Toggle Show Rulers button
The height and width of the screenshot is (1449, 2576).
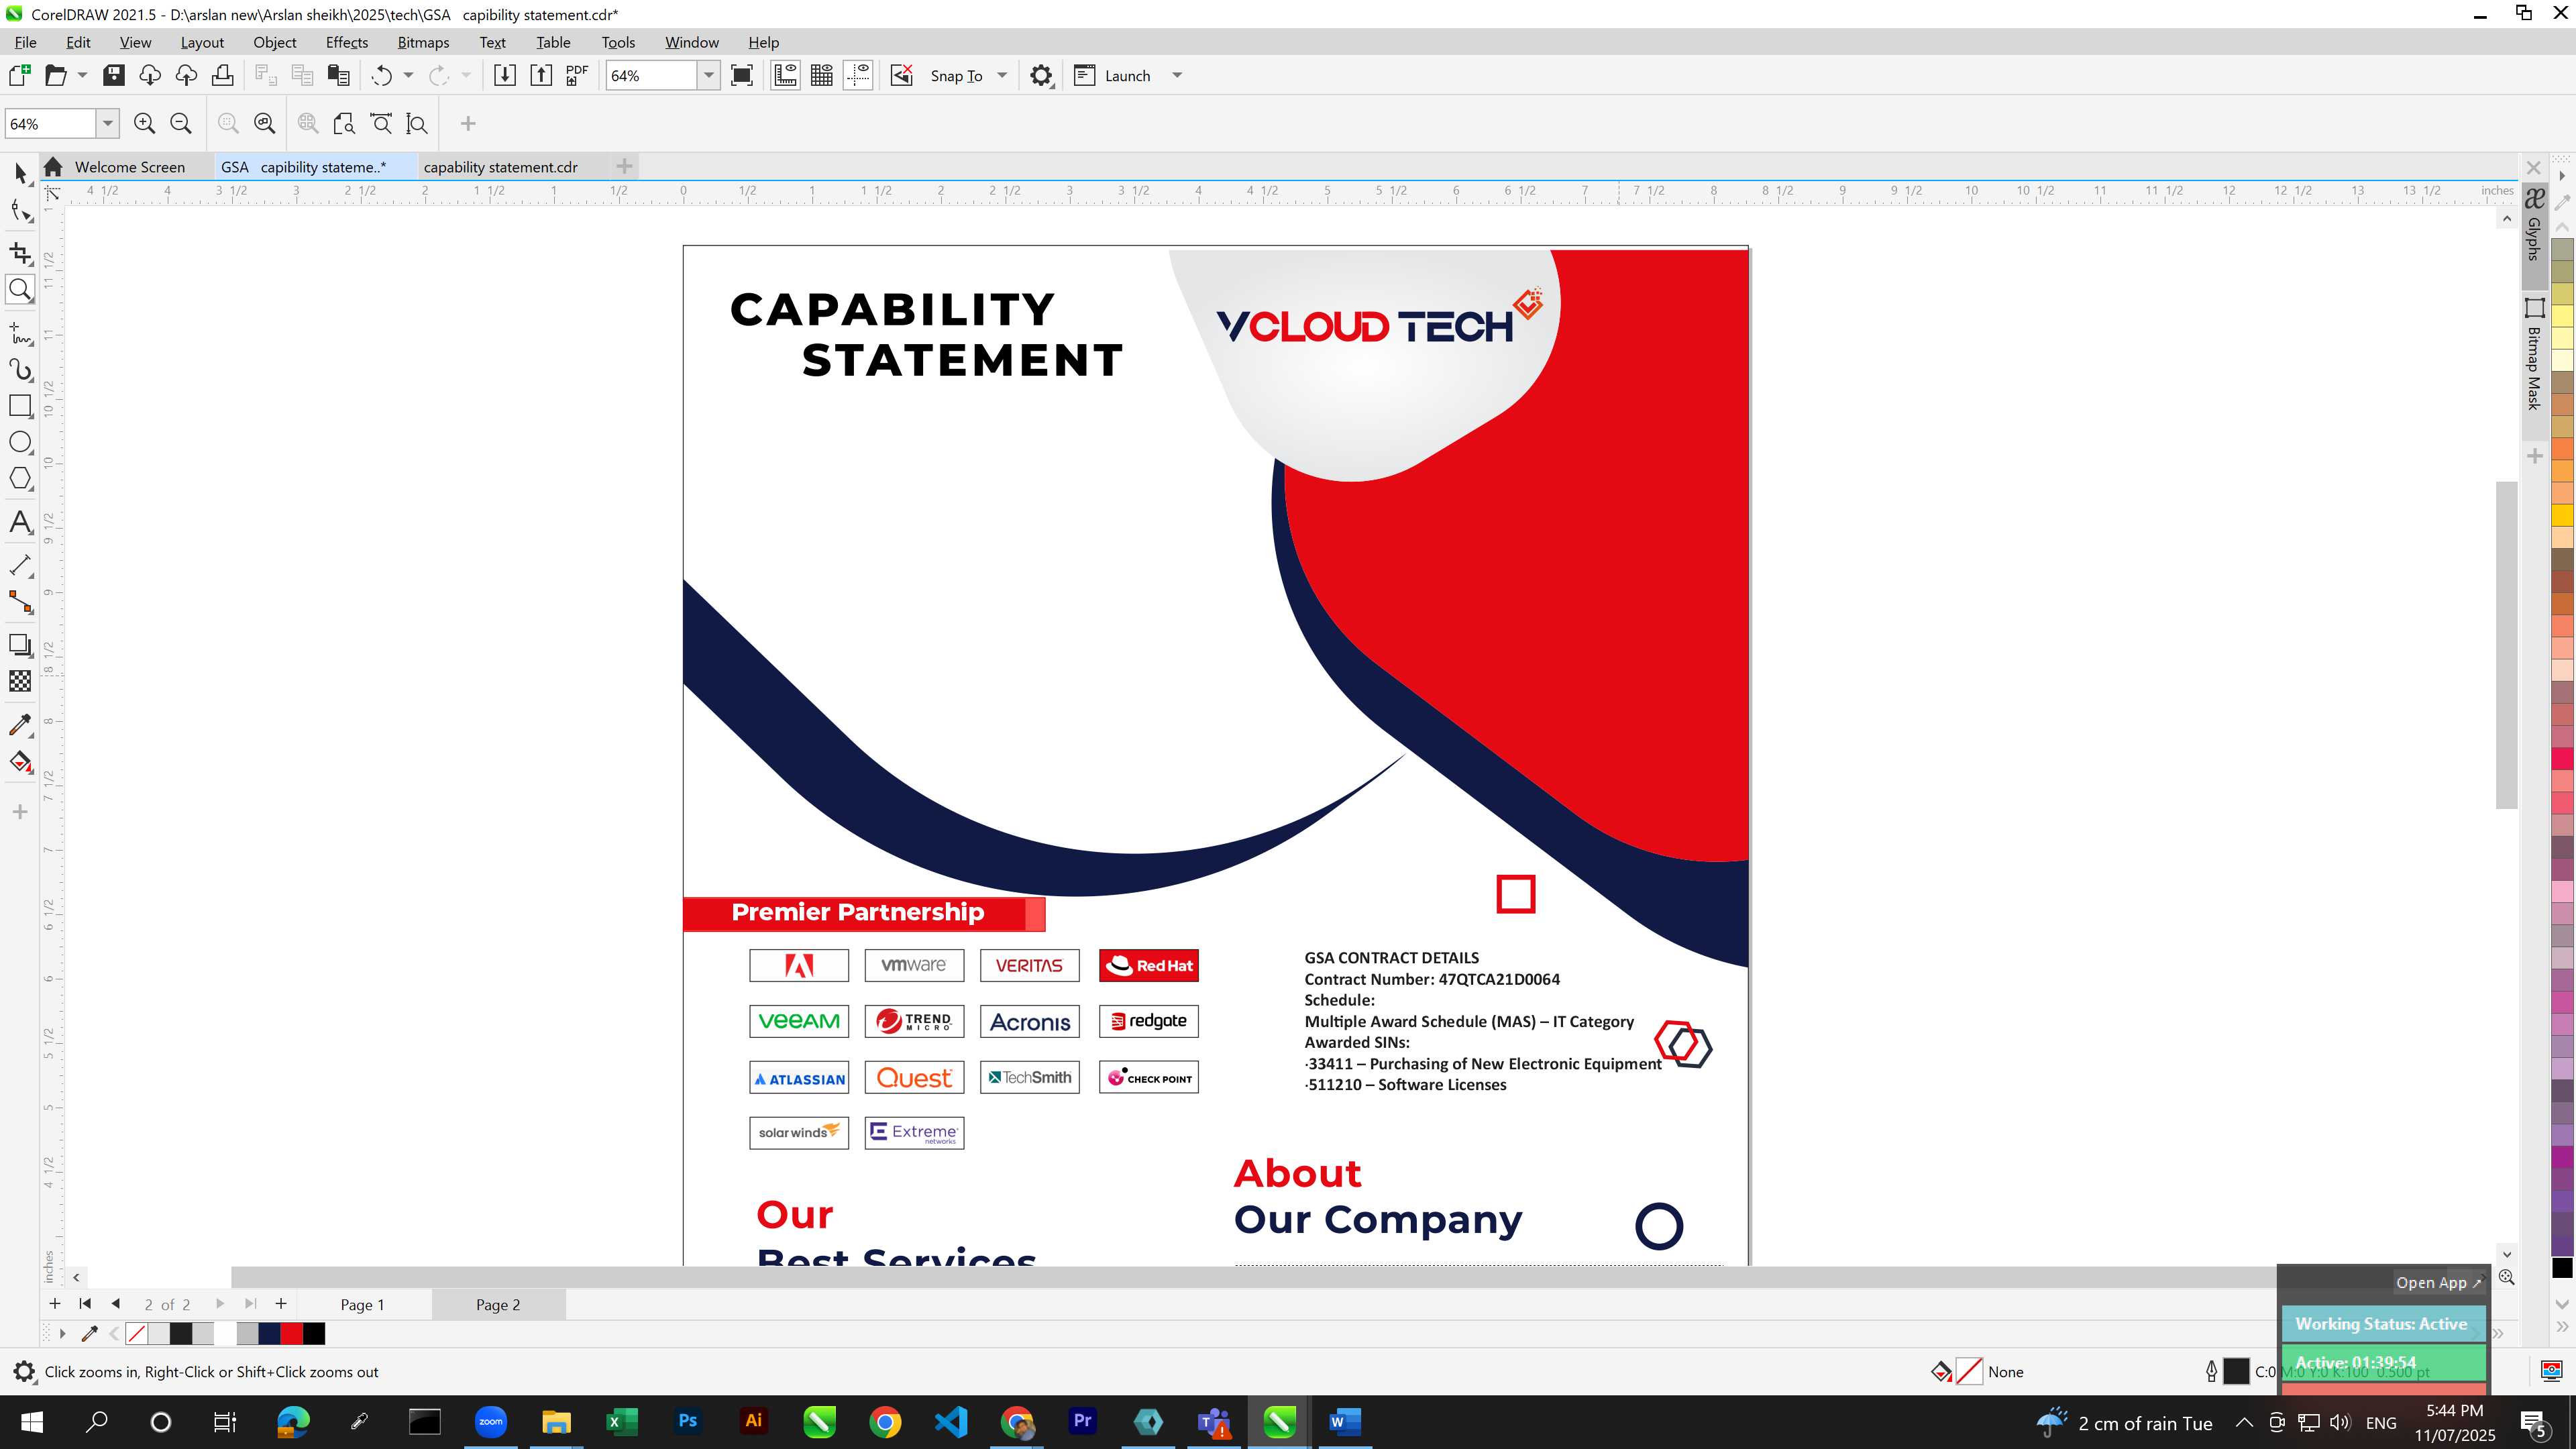click(785, 76)
